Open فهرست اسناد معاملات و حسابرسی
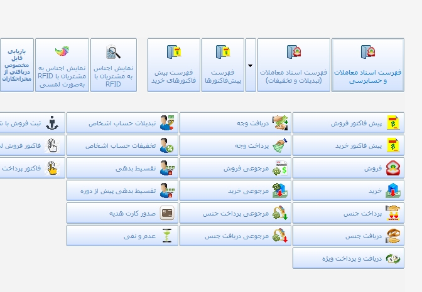The image size is (422, 292). [x=367, y=65]
